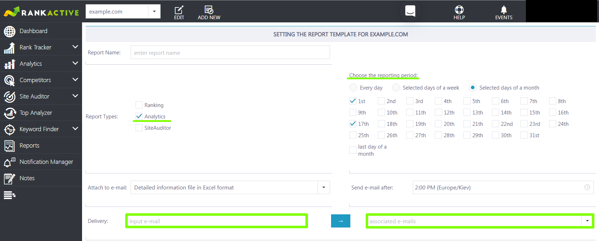Click the Rank Tracker chart icon
The width and height of the screenshot is (599, 241).
(x=10, y=48)
